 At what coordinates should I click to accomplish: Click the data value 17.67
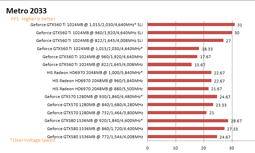[x=205, y=57]
